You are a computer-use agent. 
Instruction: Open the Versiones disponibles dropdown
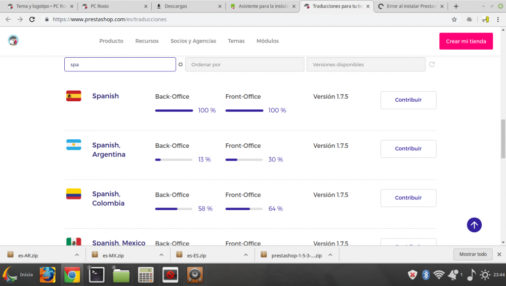pos(366,64)
